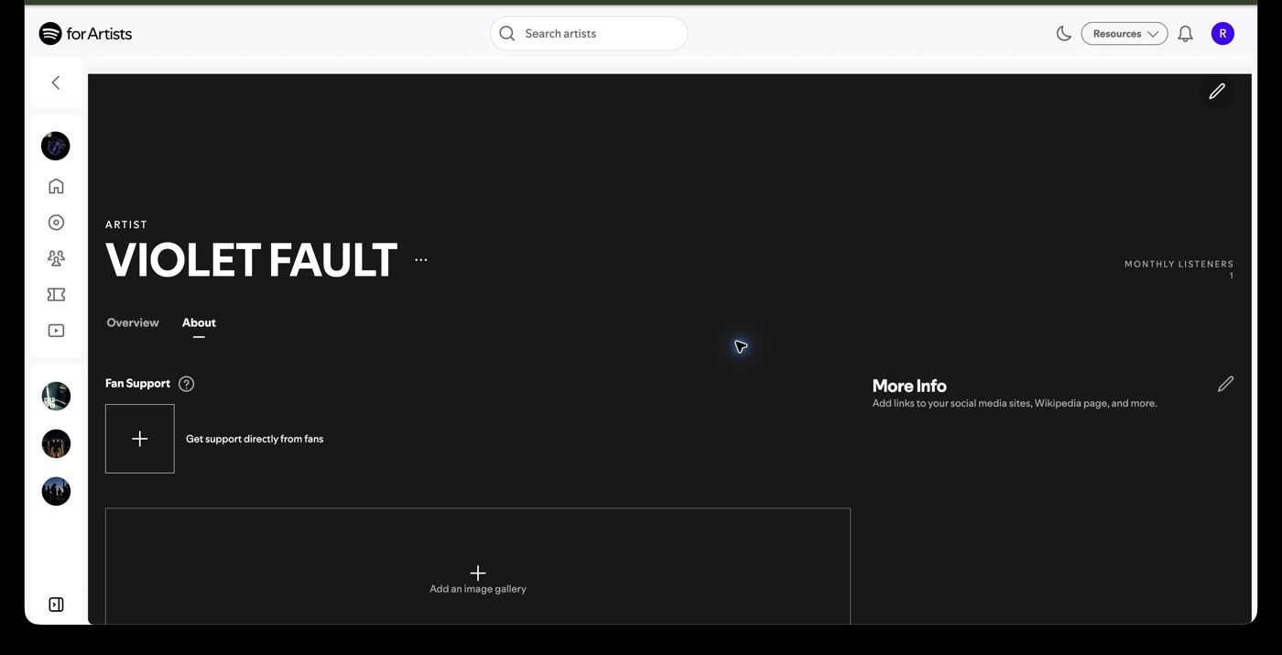Click the VIOLET FAULT artist name
Screen dimensions: 1282x655
click(252, 260)
